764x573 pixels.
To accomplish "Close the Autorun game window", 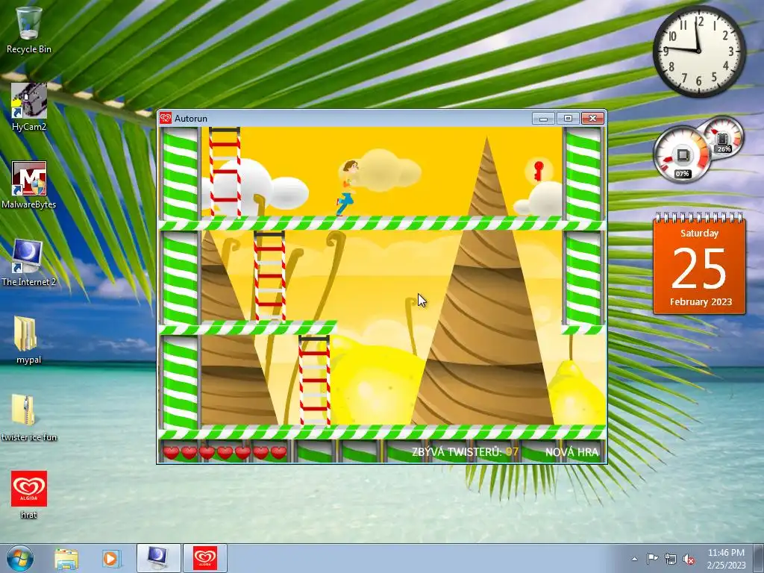I will pyautogui.click(x=592, y=119).
